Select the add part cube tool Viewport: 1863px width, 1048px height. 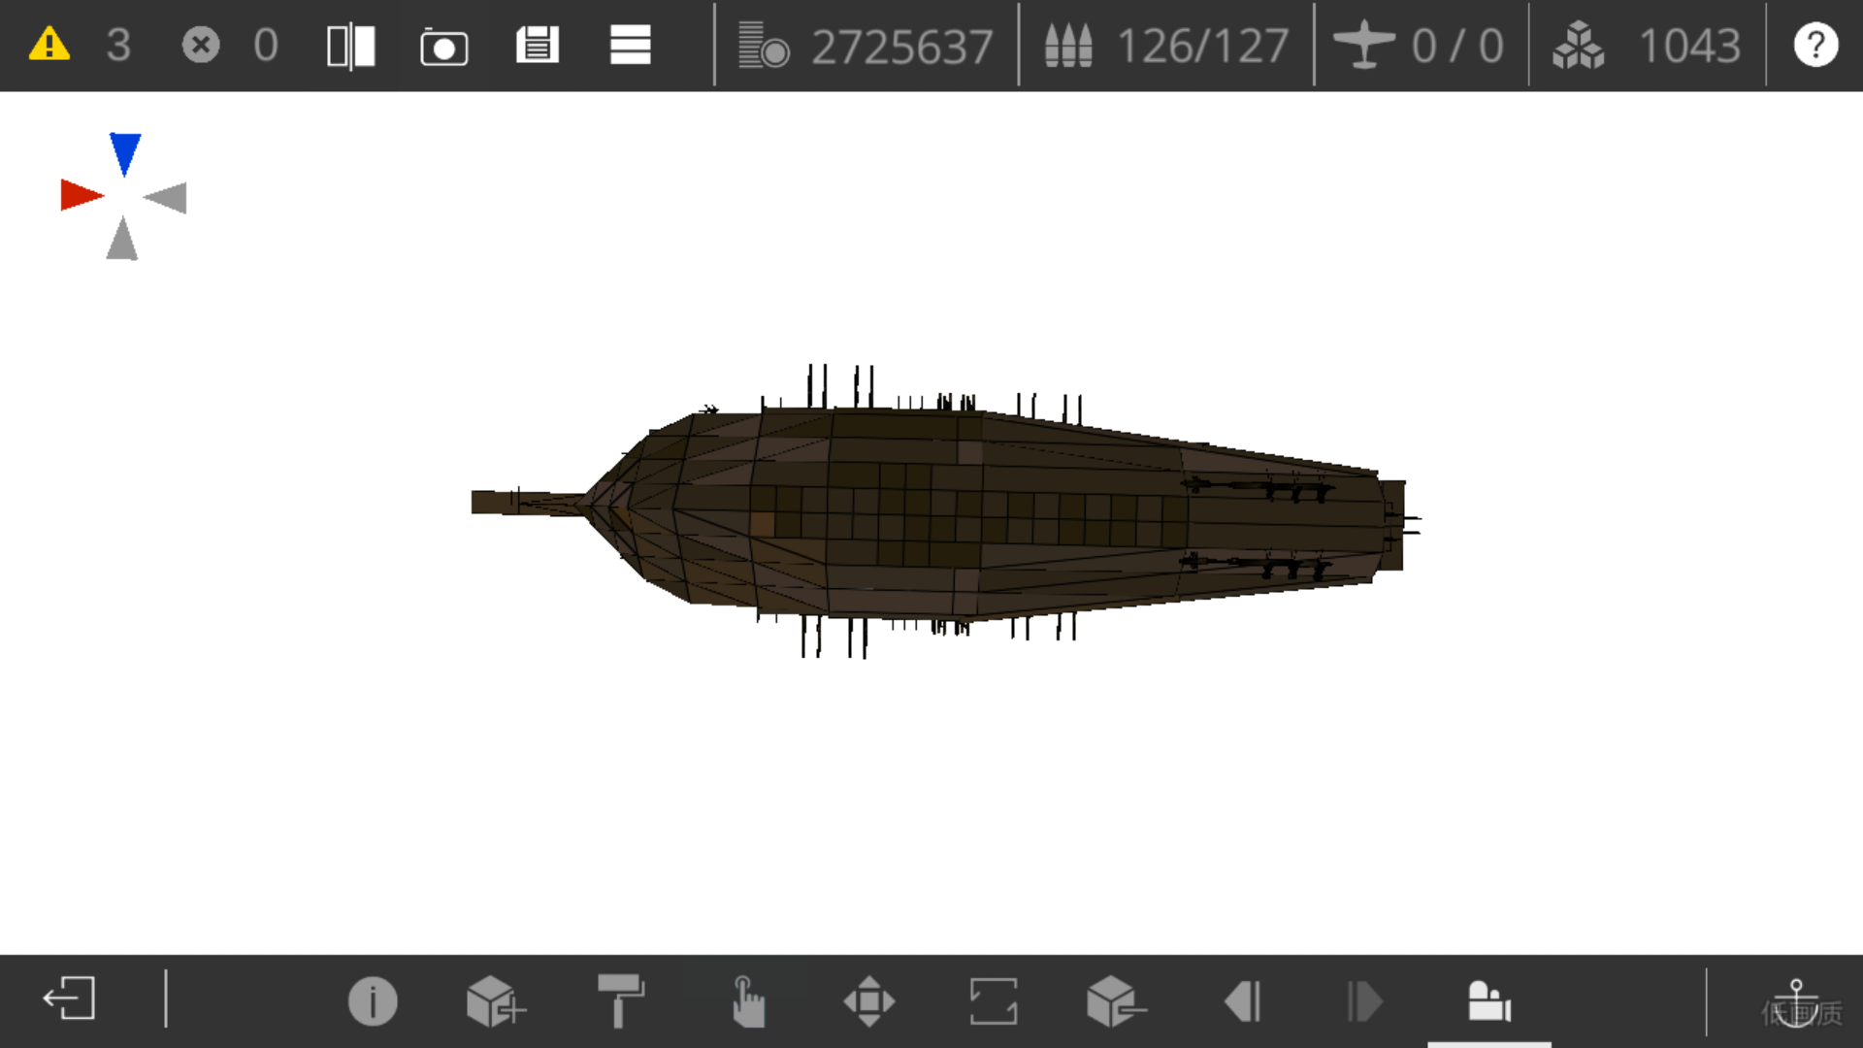tap(496, 1001)
